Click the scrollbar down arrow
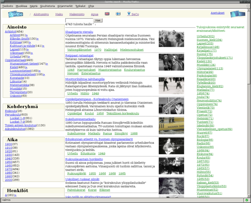Viewport: 251px width, 203px height. pyautogui.click(x=249, y=196)
